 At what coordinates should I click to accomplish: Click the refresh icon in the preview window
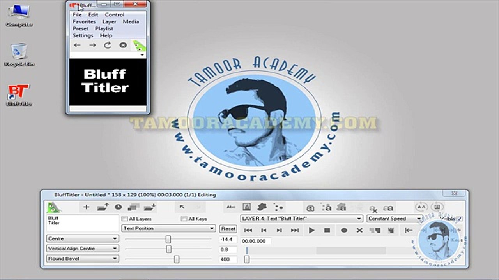click(108, 45)
